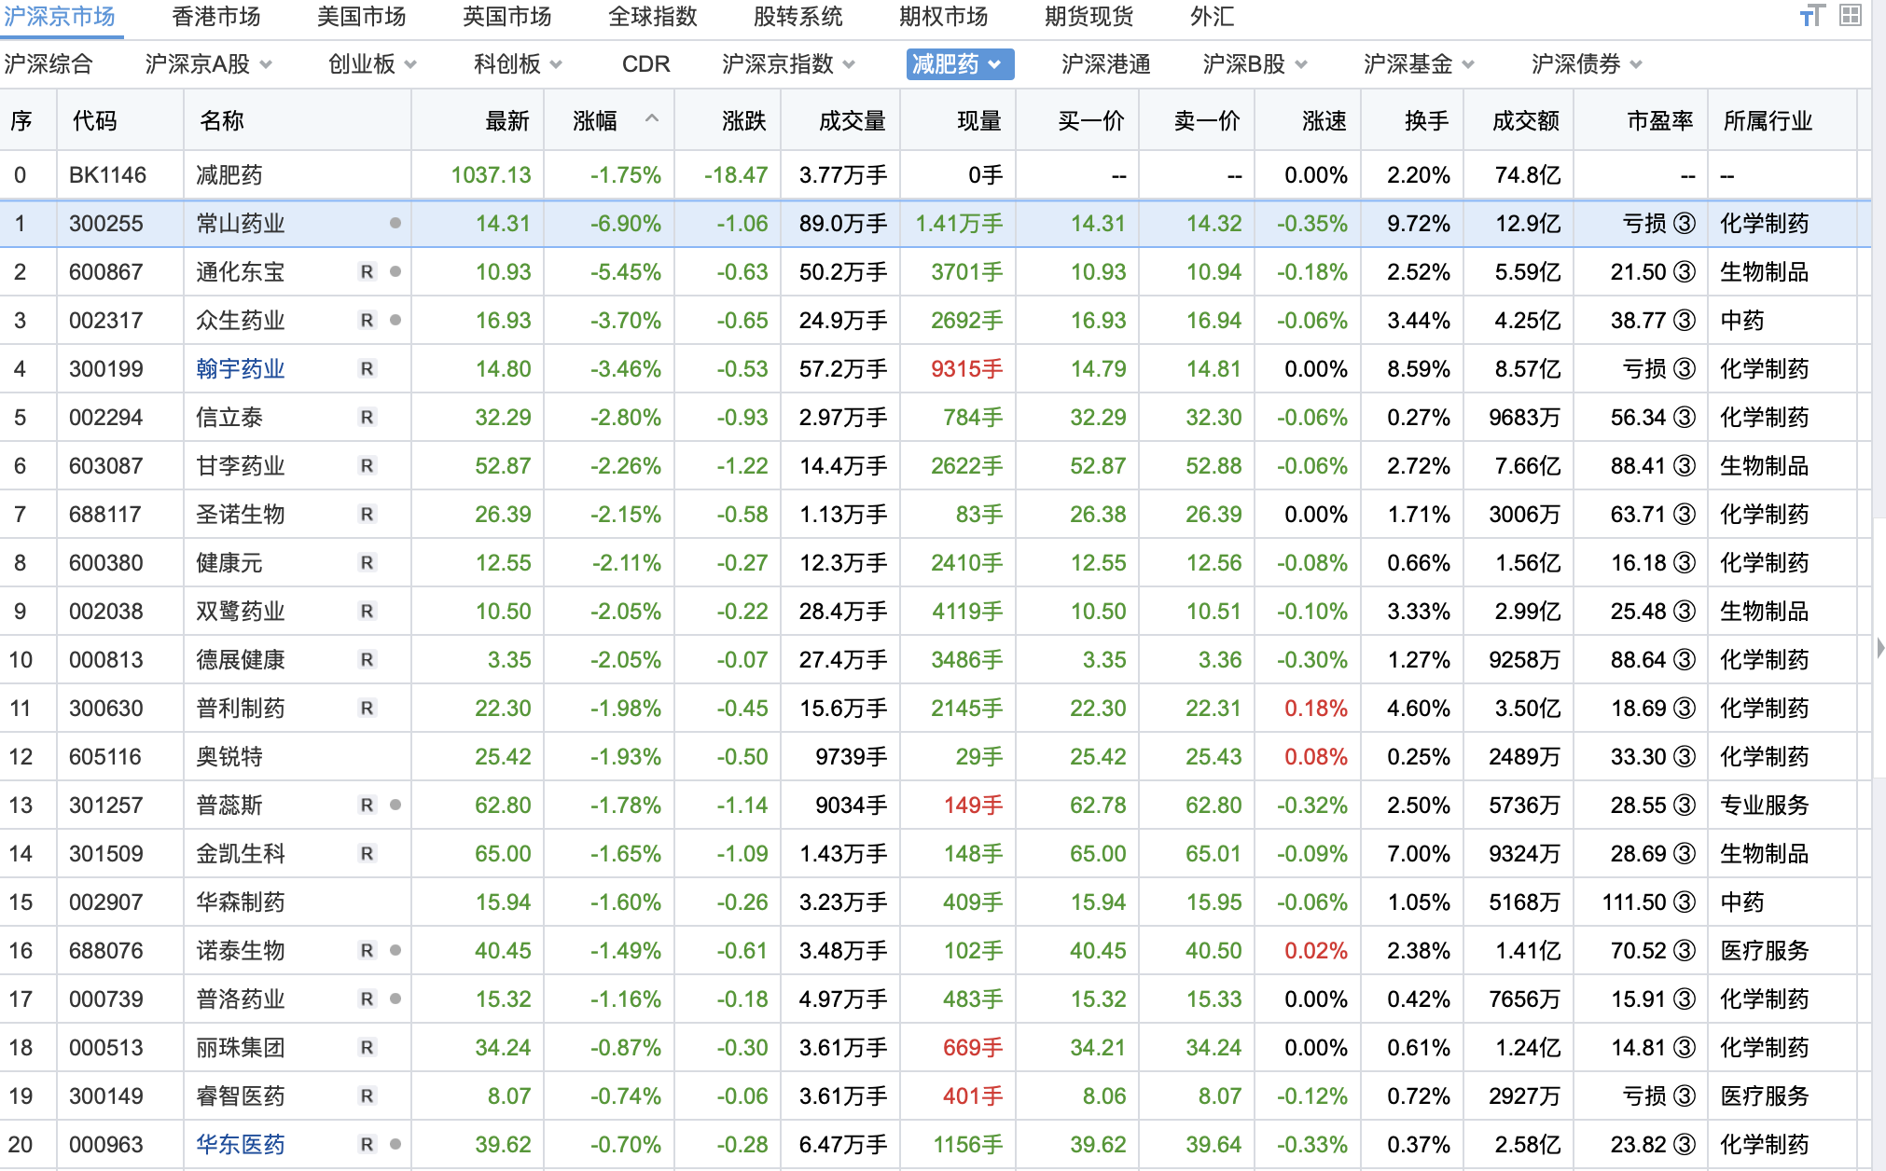The height and width of the screenshot is (1171, 1886).
Task: Toggle the gray dot marker for 常山药业
Action: pyautogui.click(x=395, y=224)
